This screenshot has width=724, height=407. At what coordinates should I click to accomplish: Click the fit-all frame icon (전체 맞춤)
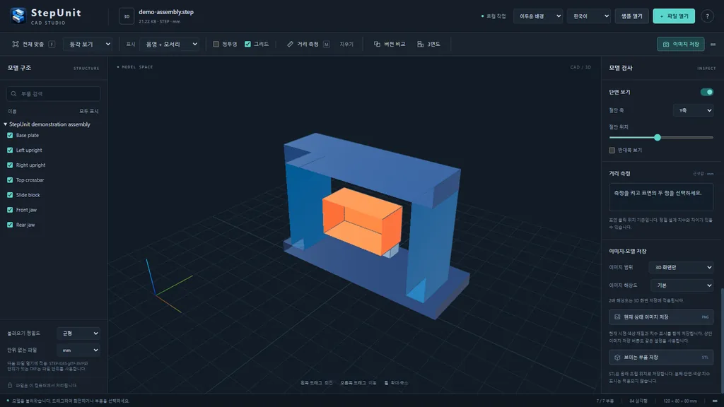(x=16, y=45)
